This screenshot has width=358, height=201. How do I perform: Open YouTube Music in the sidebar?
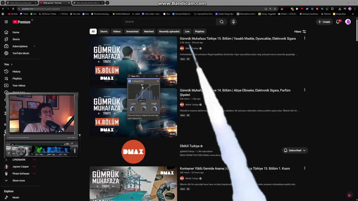(21, 53)
